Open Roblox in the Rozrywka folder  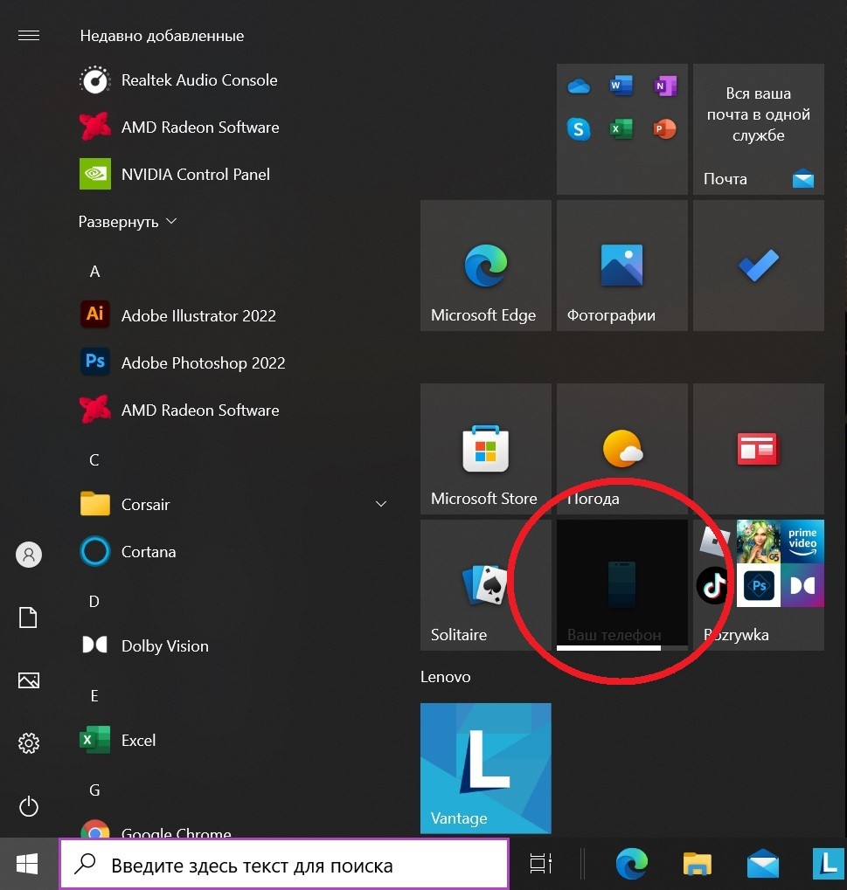(714, 542)
